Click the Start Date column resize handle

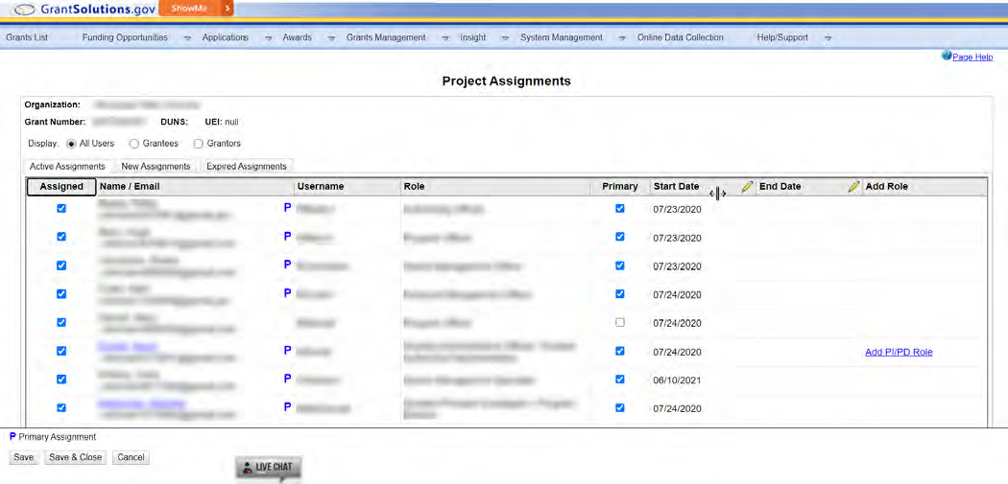[x=717, y=194]
